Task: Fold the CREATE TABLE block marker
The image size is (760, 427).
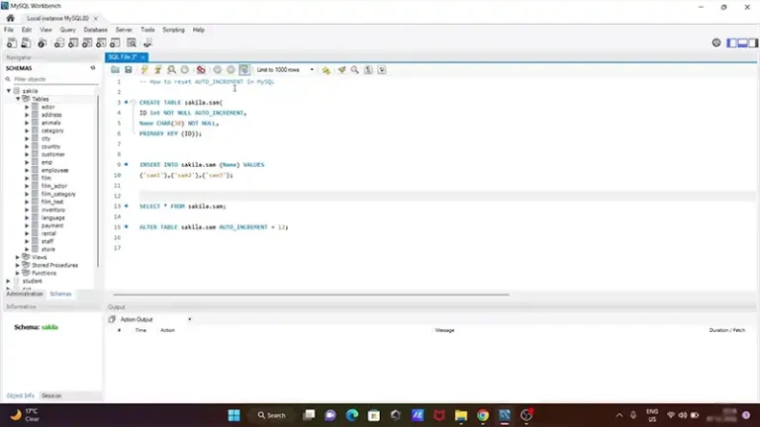Action: click(133, 102)
